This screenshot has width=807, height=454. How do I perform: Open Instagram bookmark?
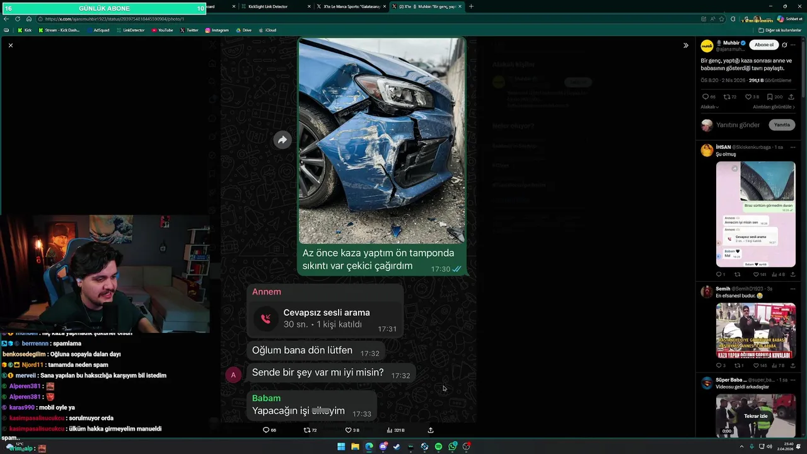(217, 30)
